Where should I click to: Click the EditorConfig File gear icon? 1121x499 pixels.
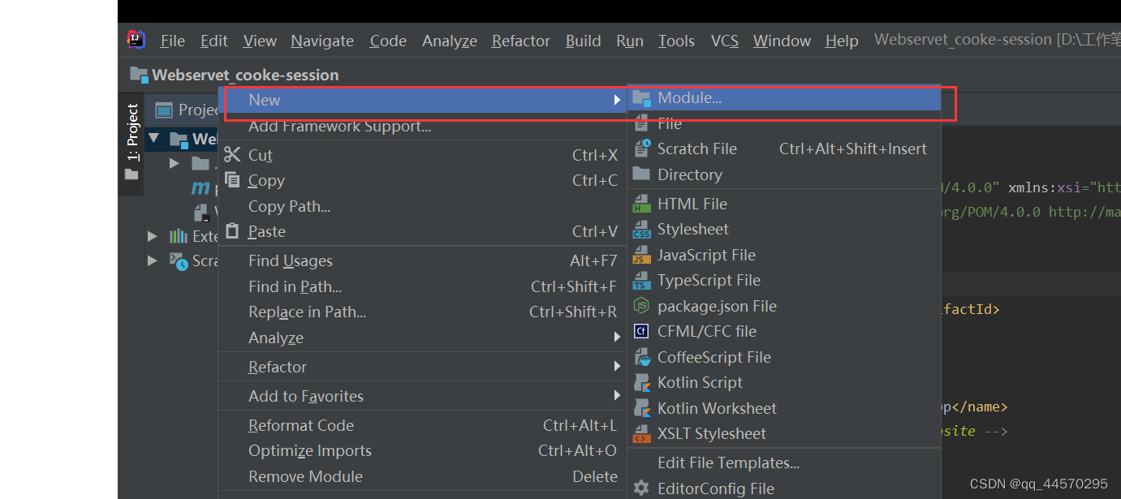642,488
